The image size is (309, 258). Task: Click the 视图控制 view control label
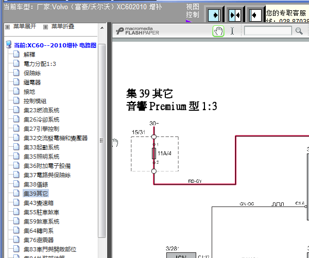coord(193,11)
